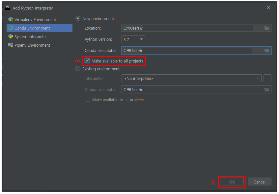The image size is (279, 194).
Task: Click the PyCharm logo in title bar
Action: pos(8,8)
